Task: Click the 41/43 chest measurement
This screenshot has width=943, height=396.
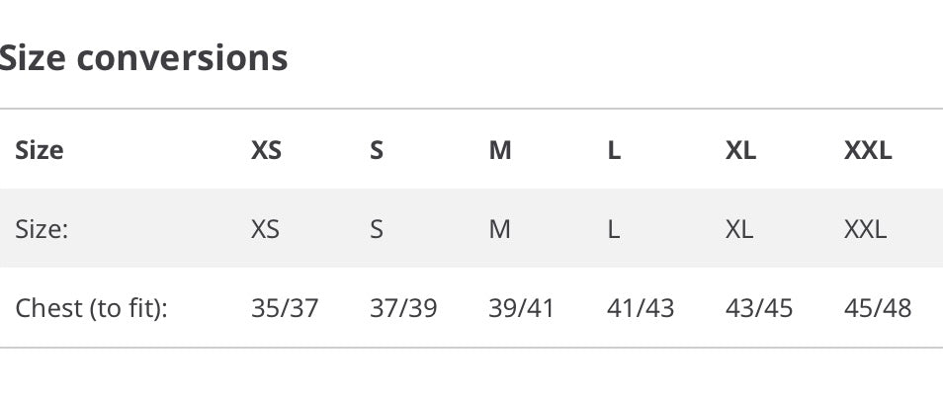Action: pyautogui.click(x=641, y=309)
